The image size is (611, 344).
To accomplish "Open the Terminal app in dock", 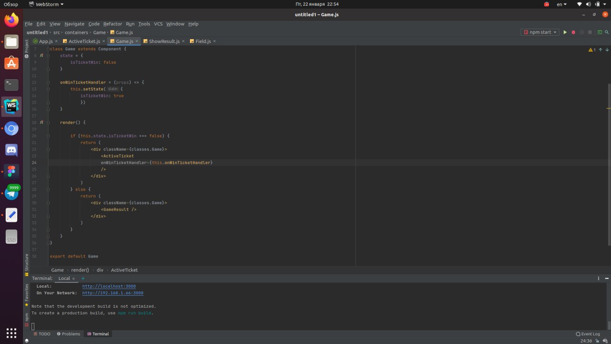I will [11, 85].
